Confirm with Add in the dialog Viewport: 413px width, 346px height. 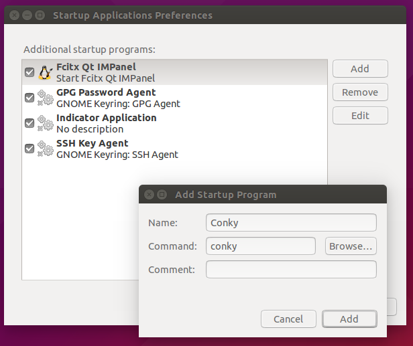coord(349,319)
